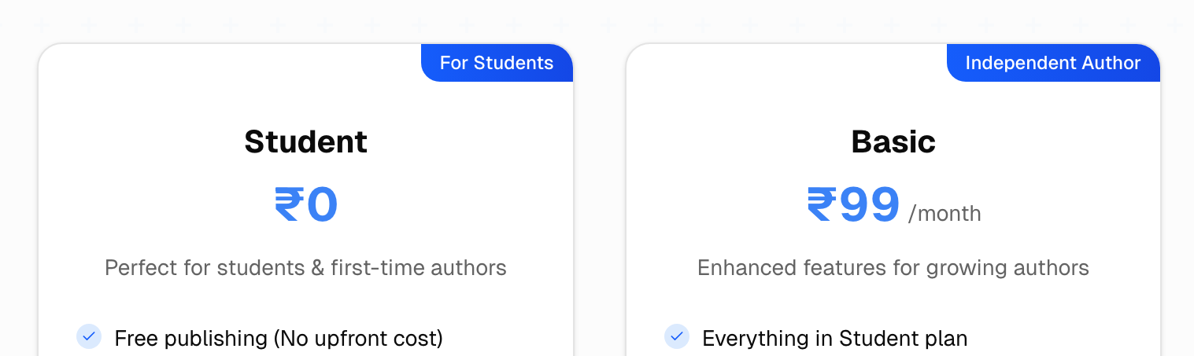This screenshot has width=1194, height=356.
Task: Click the "/month" billing label
Action: click(944, 214)
